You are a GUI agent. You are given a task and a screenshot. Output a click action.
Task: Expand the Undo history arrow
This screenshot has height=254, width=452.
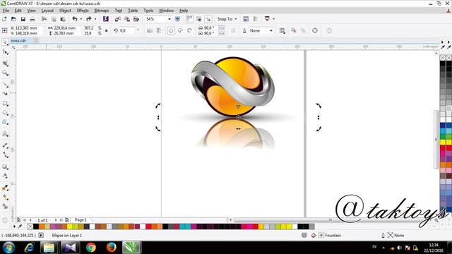[x=81, y=19]
